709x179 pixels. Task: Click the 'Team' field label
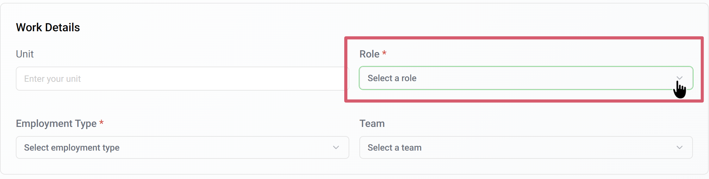(x=372, y=123)
